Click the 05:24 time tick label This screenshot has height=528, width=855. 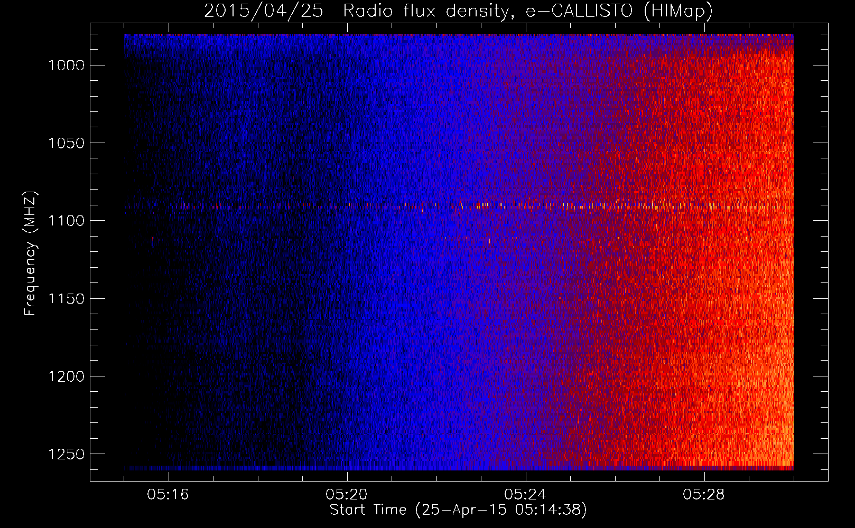coord(525,495)
